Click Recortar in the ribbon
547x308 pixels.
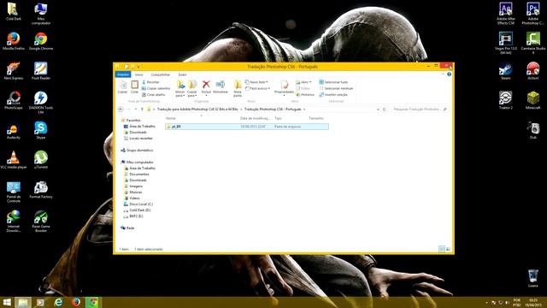tap(150, 82)
